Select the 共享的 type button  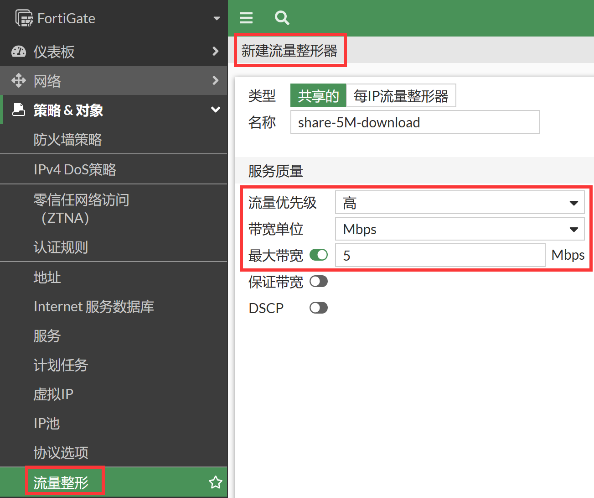[x=318, y=96]
